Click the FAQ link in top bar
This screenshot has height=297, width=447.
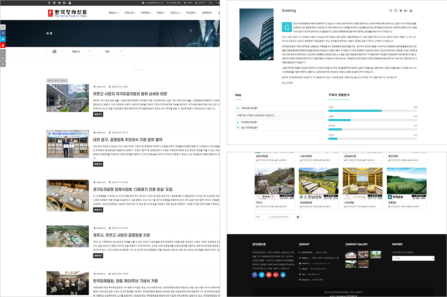pos(210,3)
